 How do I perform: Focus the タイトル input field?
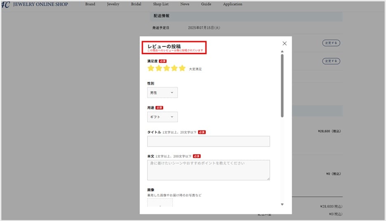pos(209,141)
